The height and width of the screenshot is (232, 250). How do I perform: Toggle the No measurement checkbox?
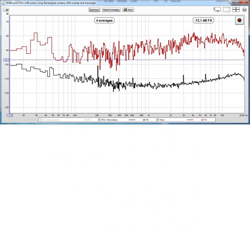[x=41, y=120]
